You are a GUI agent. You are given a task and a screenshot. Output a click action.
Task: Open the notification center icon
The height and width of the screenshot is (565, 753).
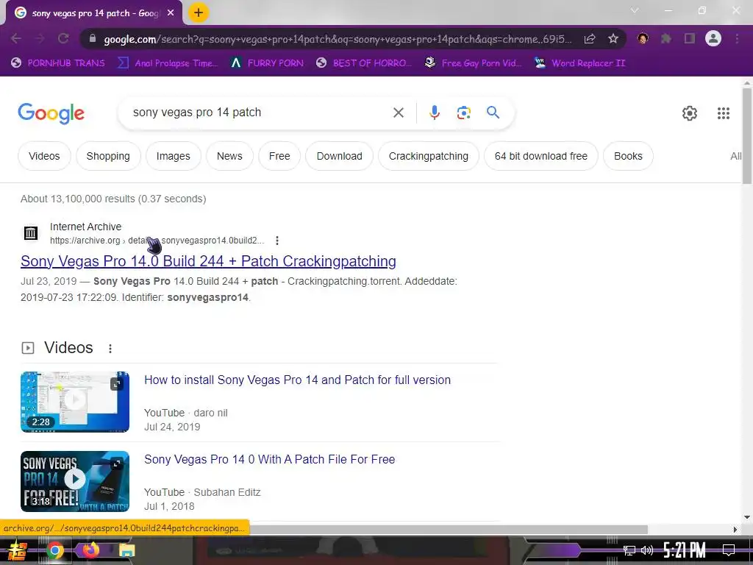click(x=729, y=550)
